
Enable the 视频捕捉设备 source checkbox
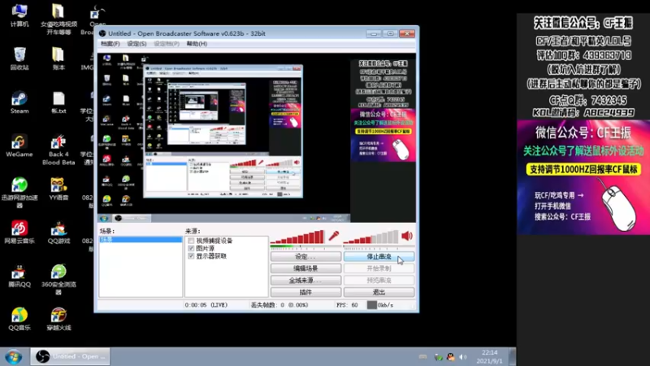[191, 241]
